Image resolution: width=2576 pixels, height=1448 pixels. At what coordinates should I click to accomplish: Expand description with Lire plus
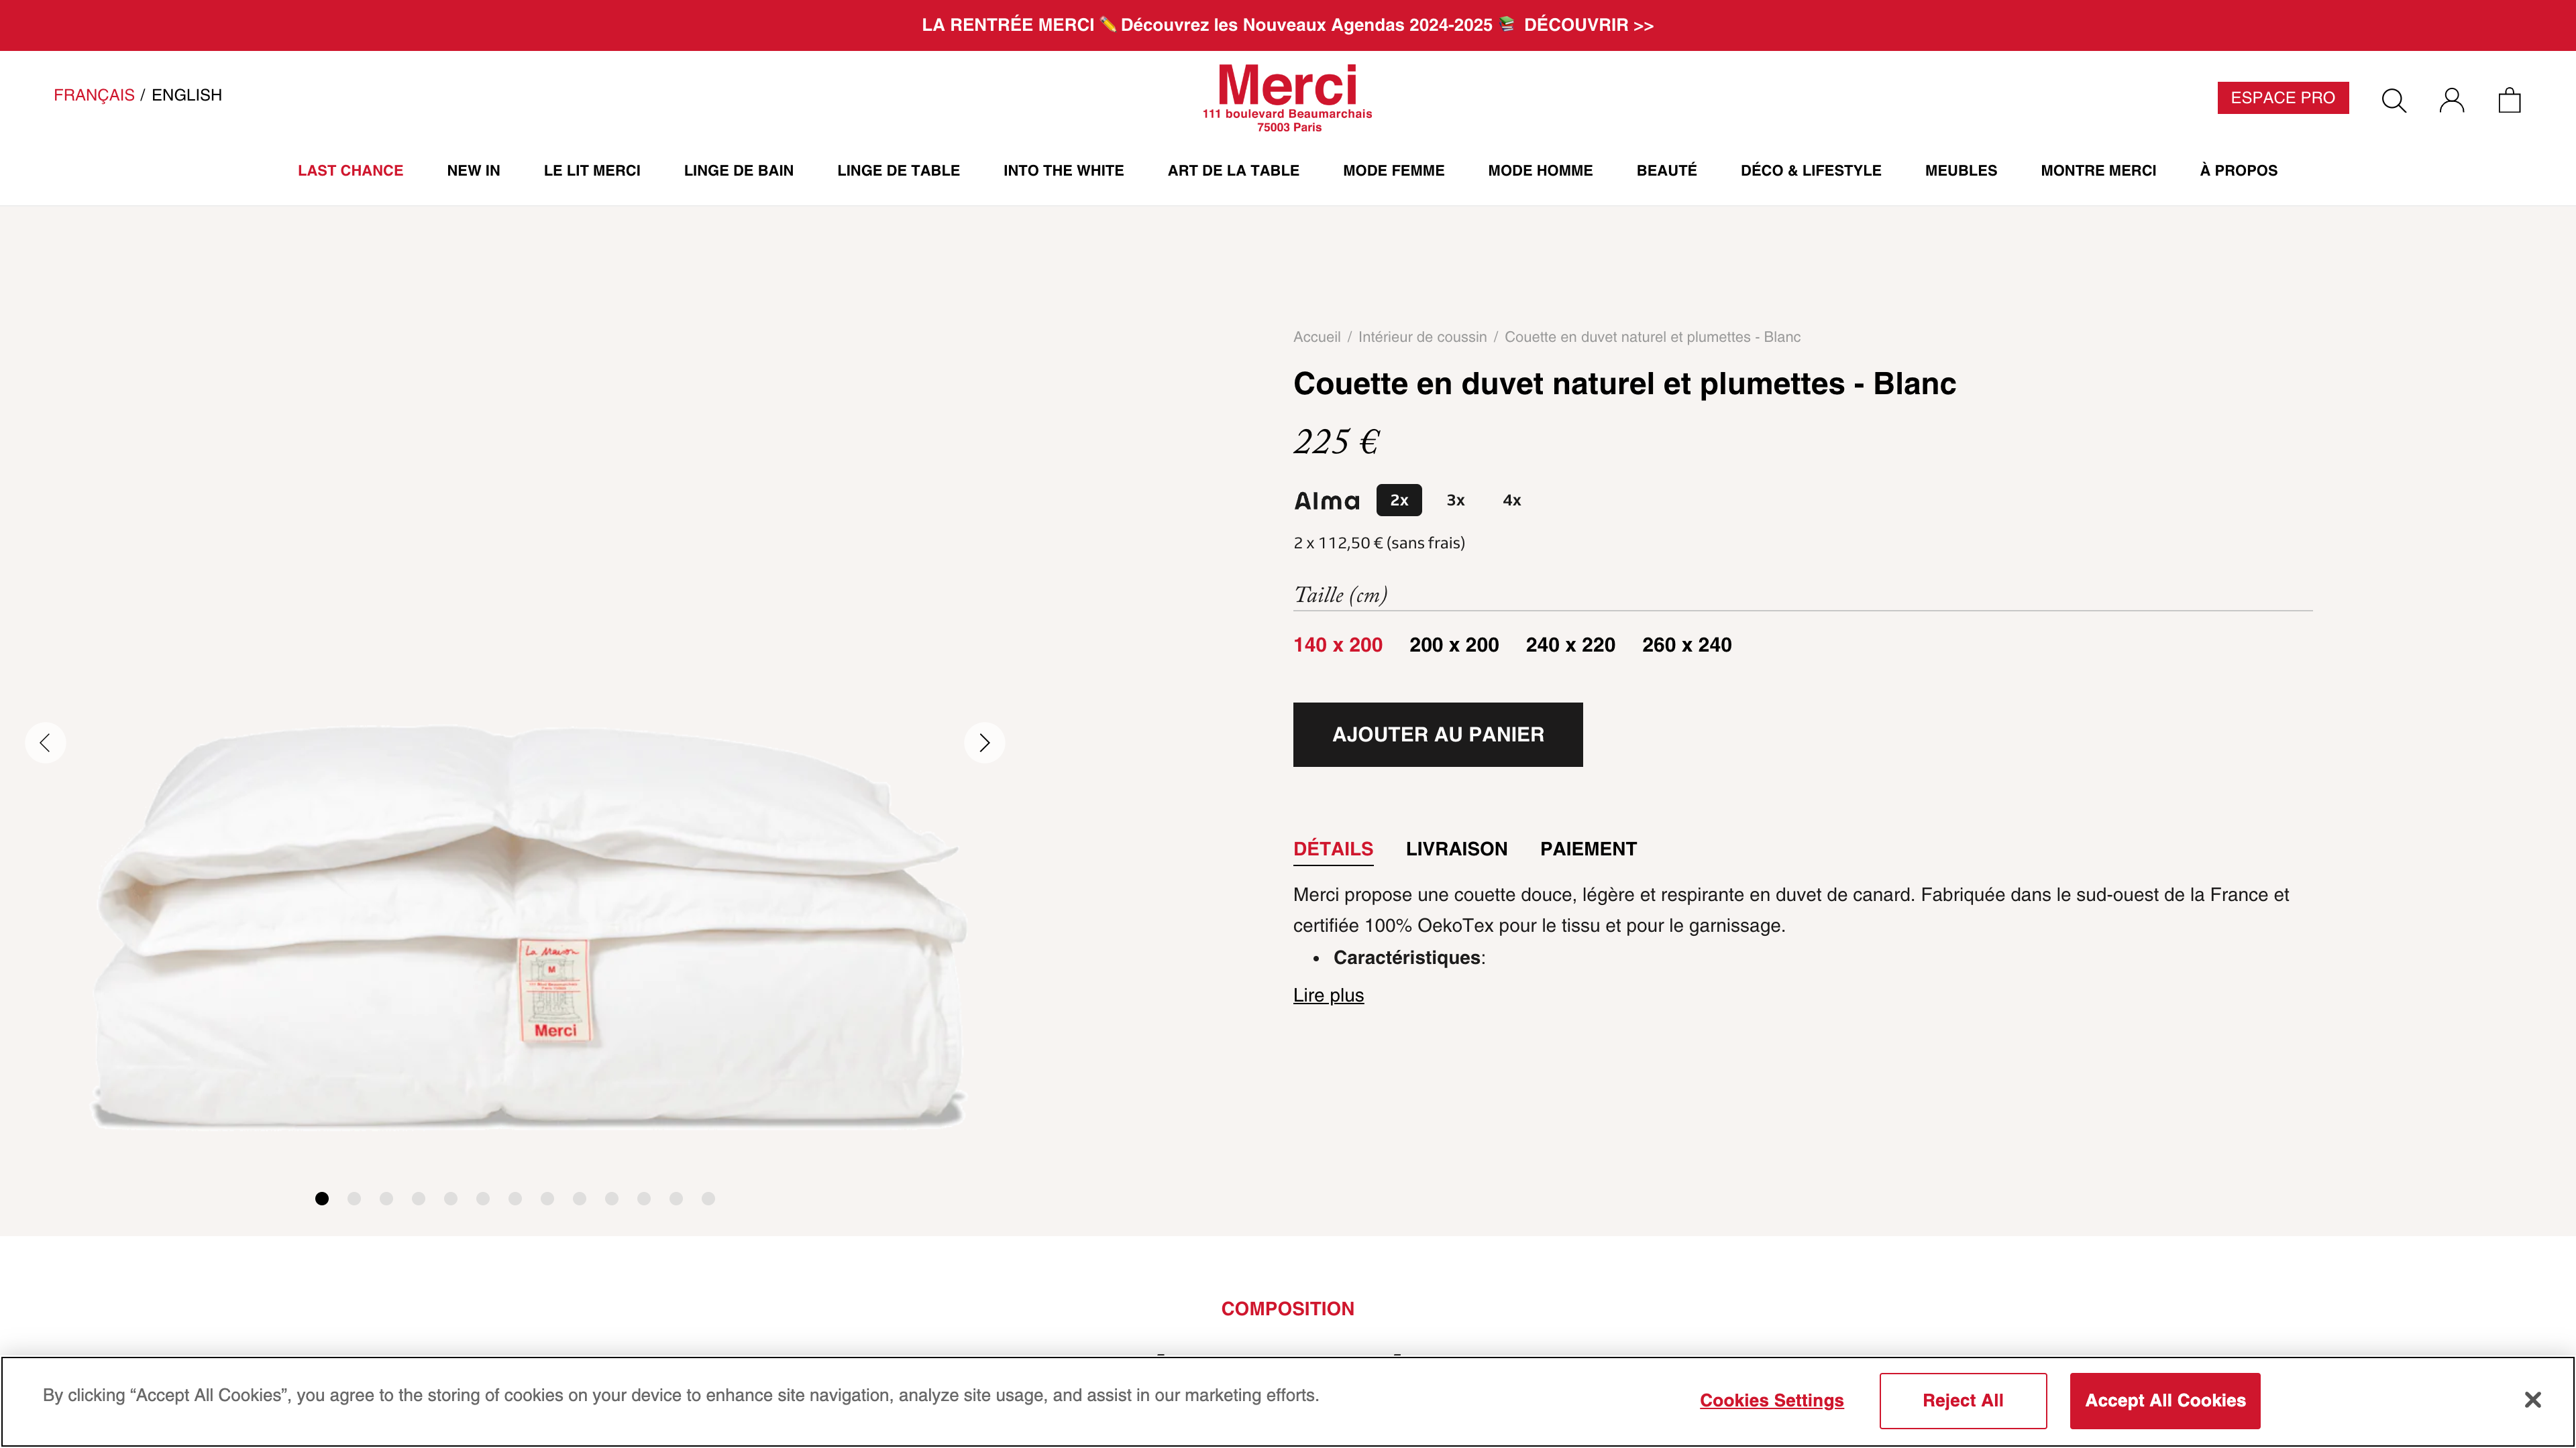click(x=1327, y=995)
